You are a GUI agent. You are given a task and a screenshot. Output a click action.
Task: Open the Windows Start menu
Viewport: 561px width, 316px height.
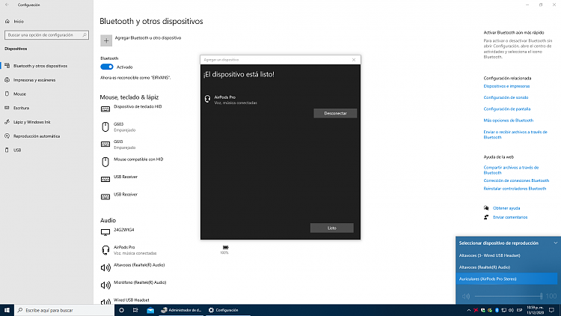7,310
